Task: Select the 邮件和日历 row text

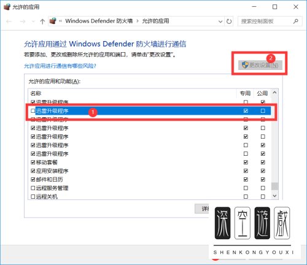Action: click(50, 180)
